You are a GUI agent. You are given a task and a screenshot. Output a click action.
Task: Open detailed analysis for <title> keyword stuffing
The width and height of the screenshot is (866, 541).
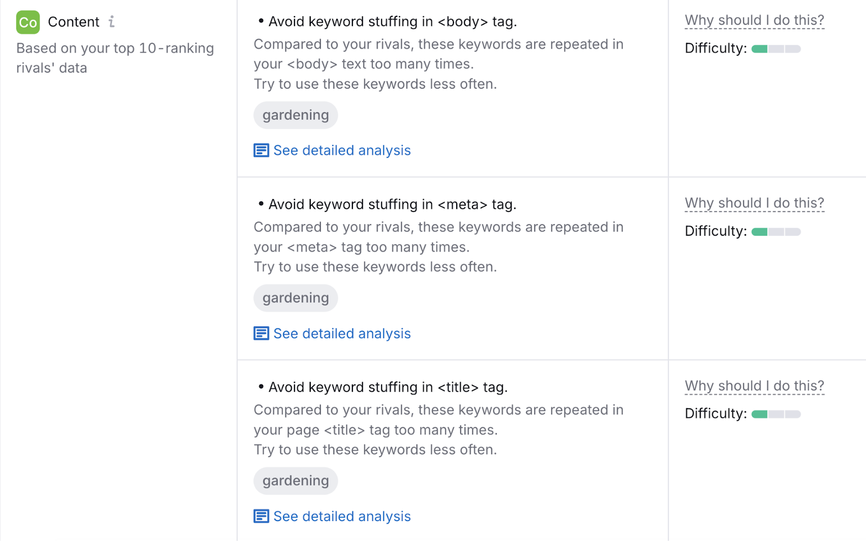(x=342, y=516)
